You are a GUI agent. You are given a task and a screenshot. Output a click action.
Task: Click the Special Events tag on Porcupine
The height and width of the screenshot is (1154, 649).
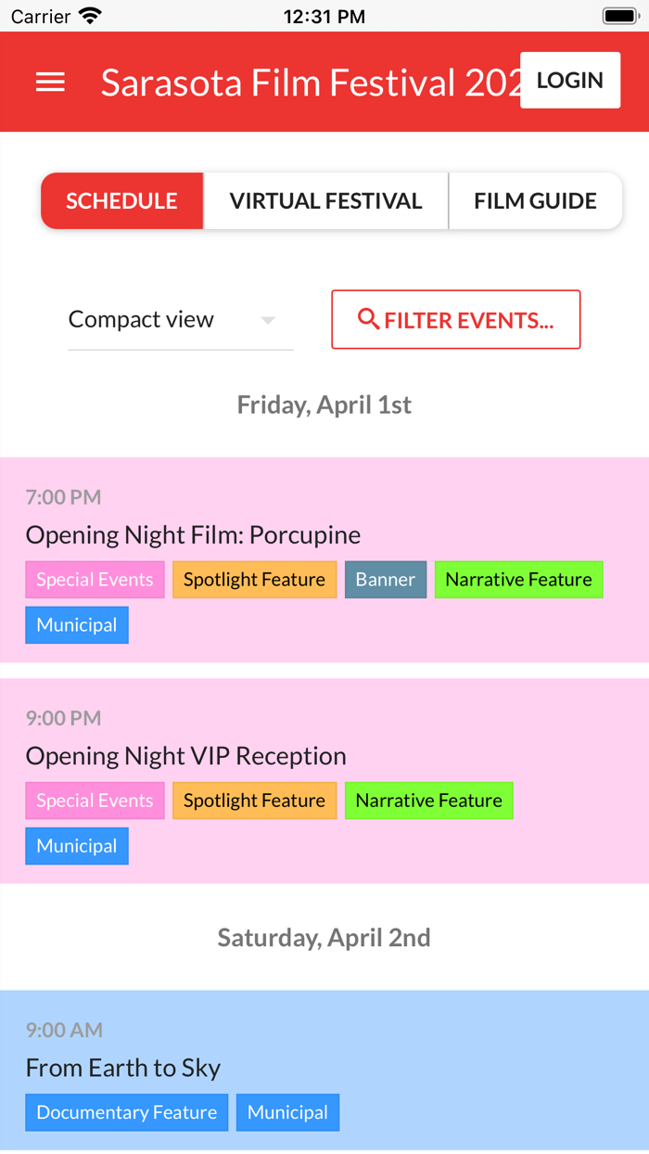tap(95, 579)
